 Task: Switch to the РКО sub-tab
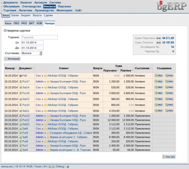coord(24,23)
